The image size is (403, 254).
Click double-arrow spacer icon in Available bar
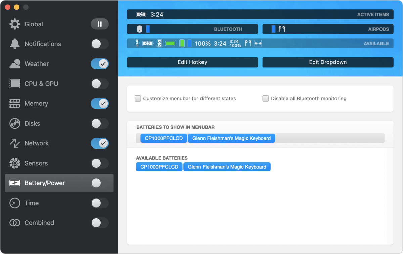click(x=258, y=43)
